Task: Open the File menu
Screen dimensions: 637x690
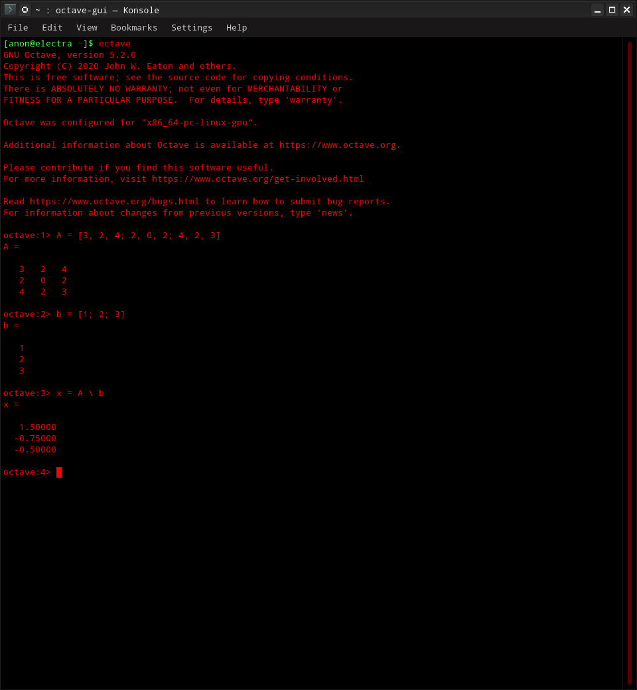Action: (17, 27)
